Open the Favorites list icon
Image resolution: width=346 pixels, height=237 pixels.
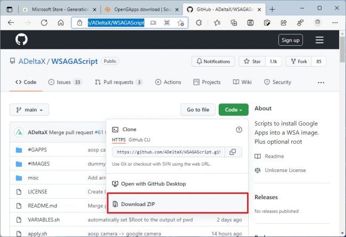tap(217, 22)
